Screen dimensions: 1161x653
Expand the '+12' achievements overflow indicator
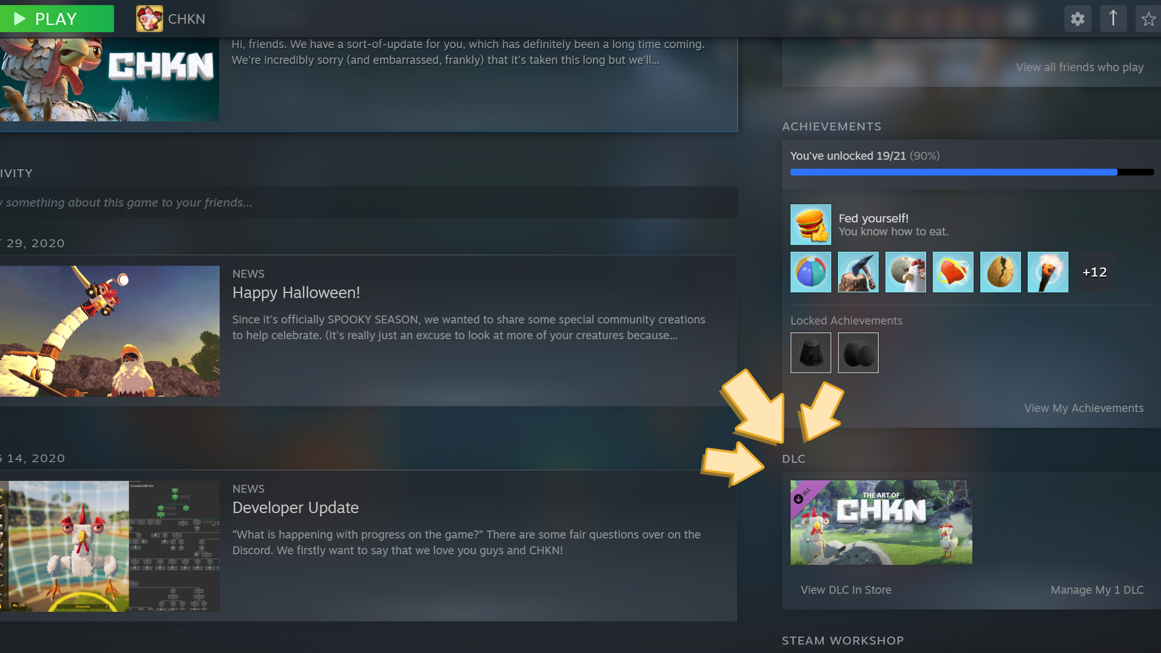(1095, 272)
